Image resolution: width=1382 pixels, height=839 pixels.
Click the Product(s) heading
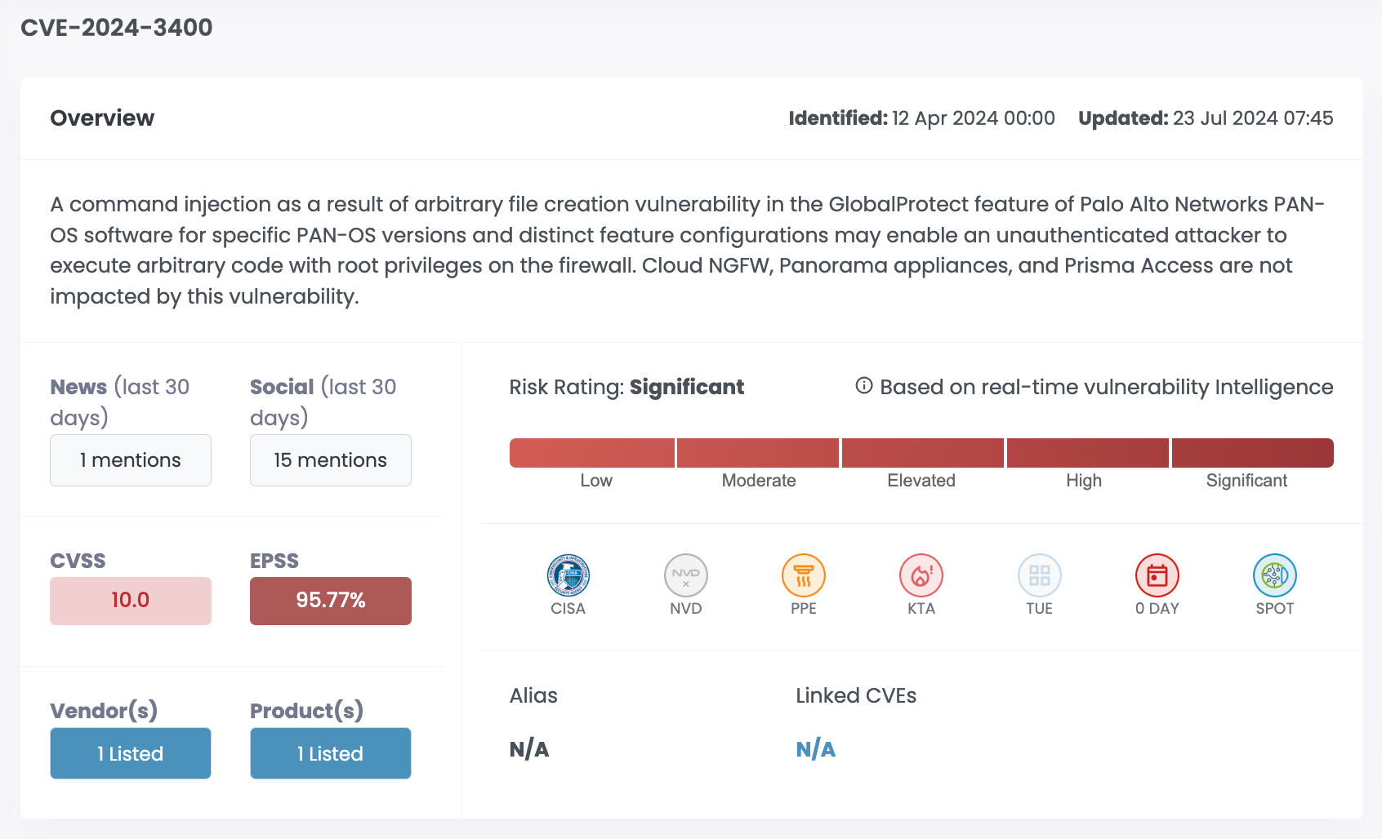tap(306, 711)
